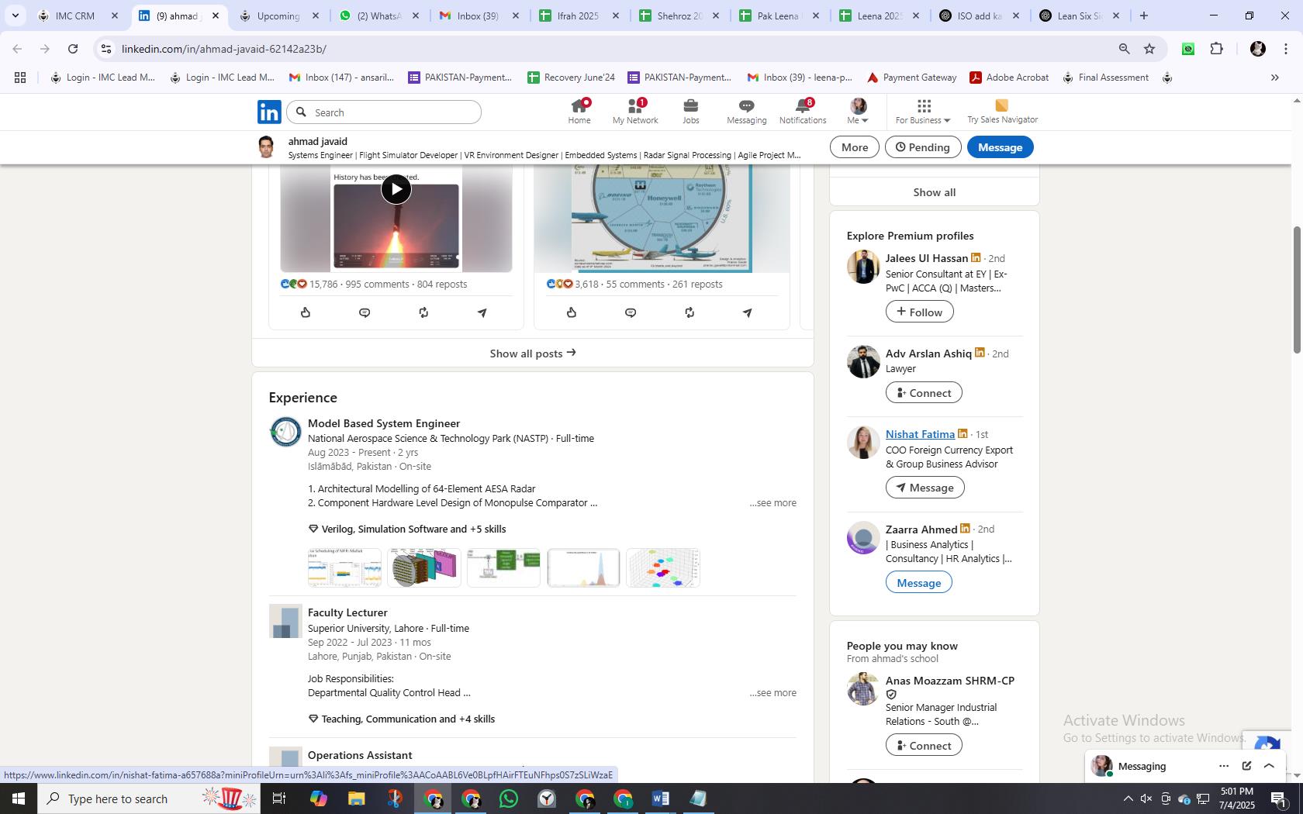Open the first experience media thumbnail
Viewport: 1303px width, 814px height.
[344, 567]
